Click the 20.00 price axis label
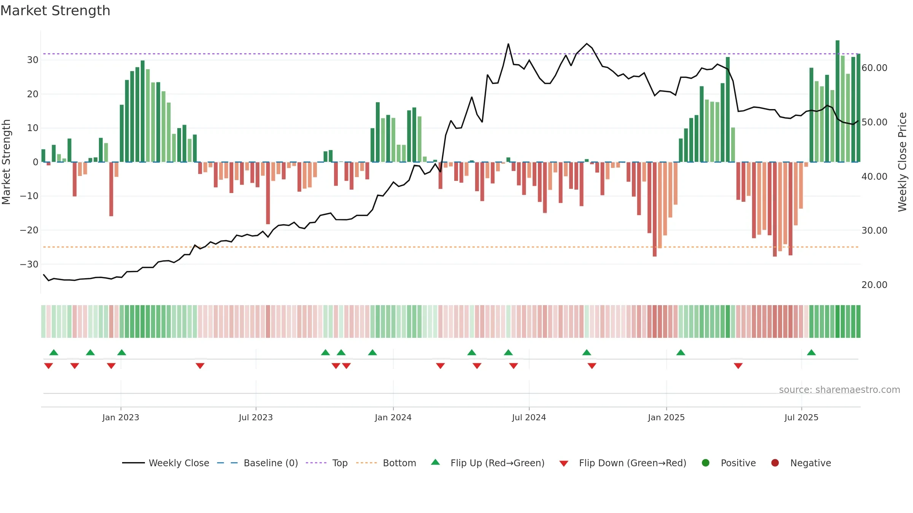Screen dimensions: 913x513 point(874,285)
